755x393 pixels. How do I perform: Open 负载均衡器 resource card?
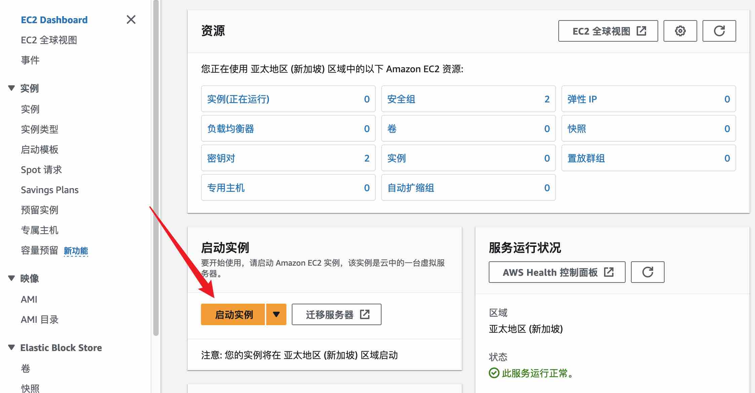tap(288, 128)
